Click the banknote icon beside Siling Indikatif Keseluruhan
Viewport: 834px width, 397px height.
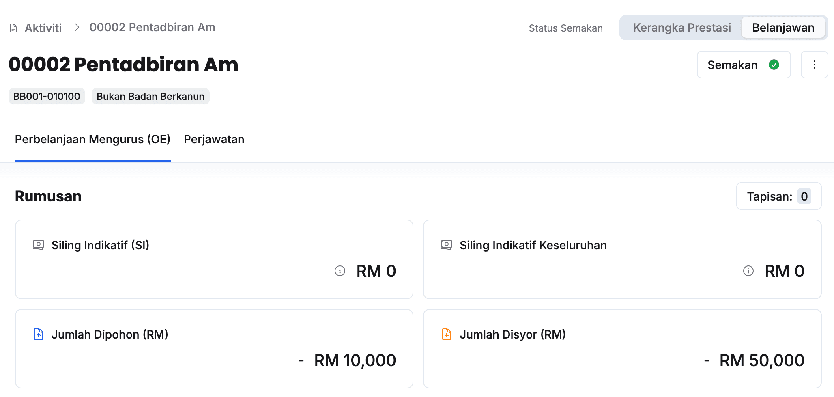pos(447,245)
